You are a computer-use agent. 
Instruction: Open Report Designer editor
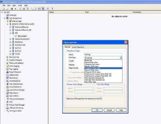[15, 72]
